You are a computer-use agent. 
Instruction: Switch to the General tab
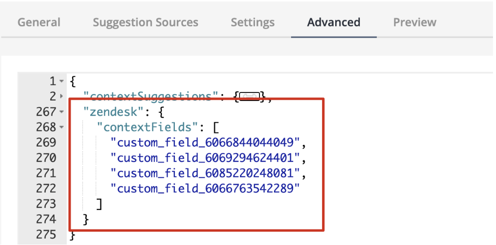point(39,22)
